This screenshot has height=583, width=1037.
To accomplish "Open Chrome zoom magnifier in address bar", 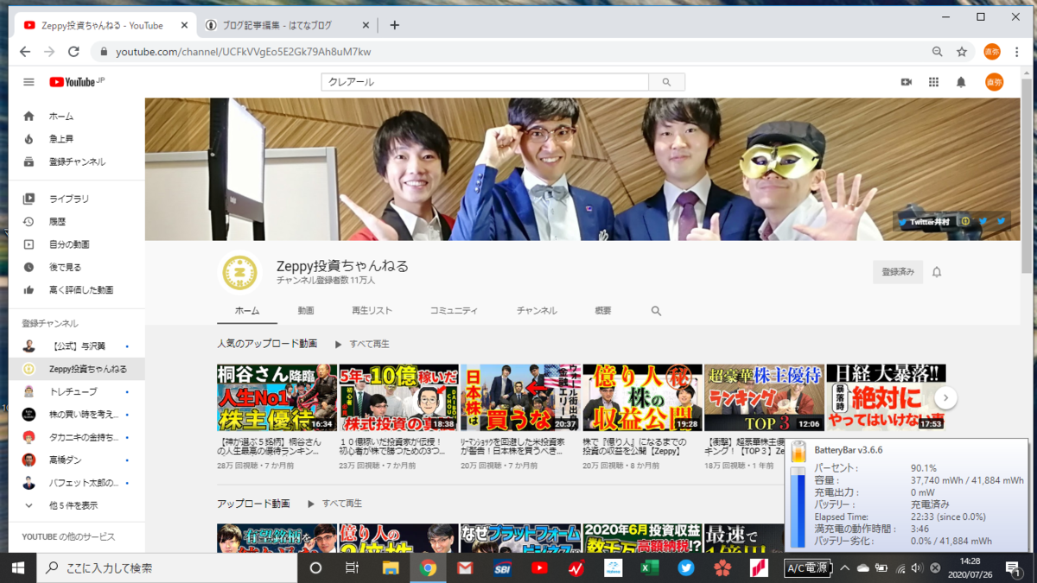I will [x=937, y=52].
